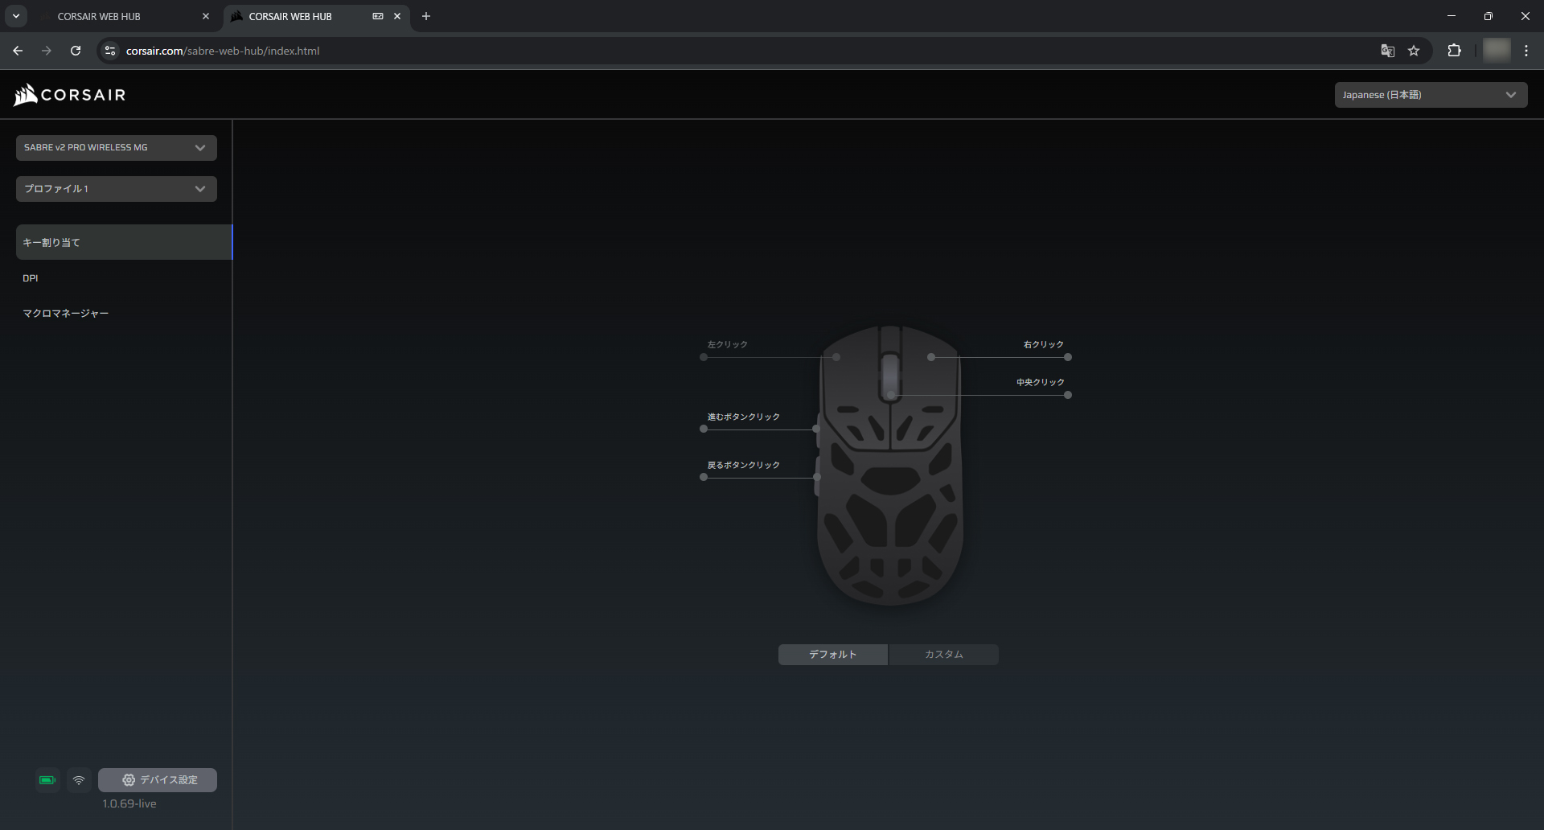This screenshot has width=1544, height=830.
Task: Click the デバイス設定 button
Action: point(158,779)
